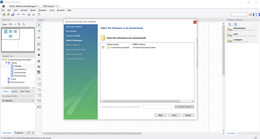Click the catalog tree horizontal scrollbar
This screenshot has width=260, height=139.
(17, 88)
